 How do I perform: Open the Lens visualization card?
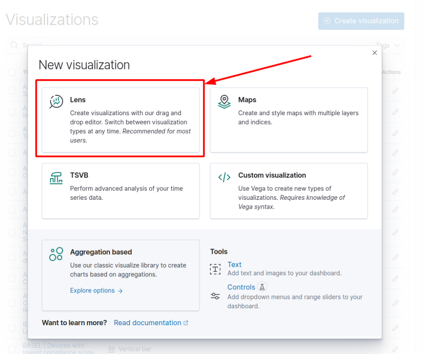(x=120, y=120)
